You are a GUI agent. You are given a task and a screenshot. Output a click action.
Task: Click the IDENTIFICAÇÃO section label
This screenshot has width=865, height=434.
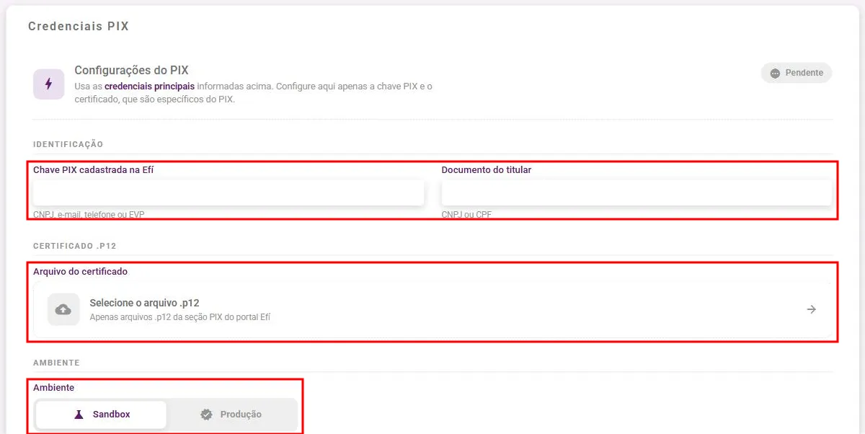click(68, 144)
